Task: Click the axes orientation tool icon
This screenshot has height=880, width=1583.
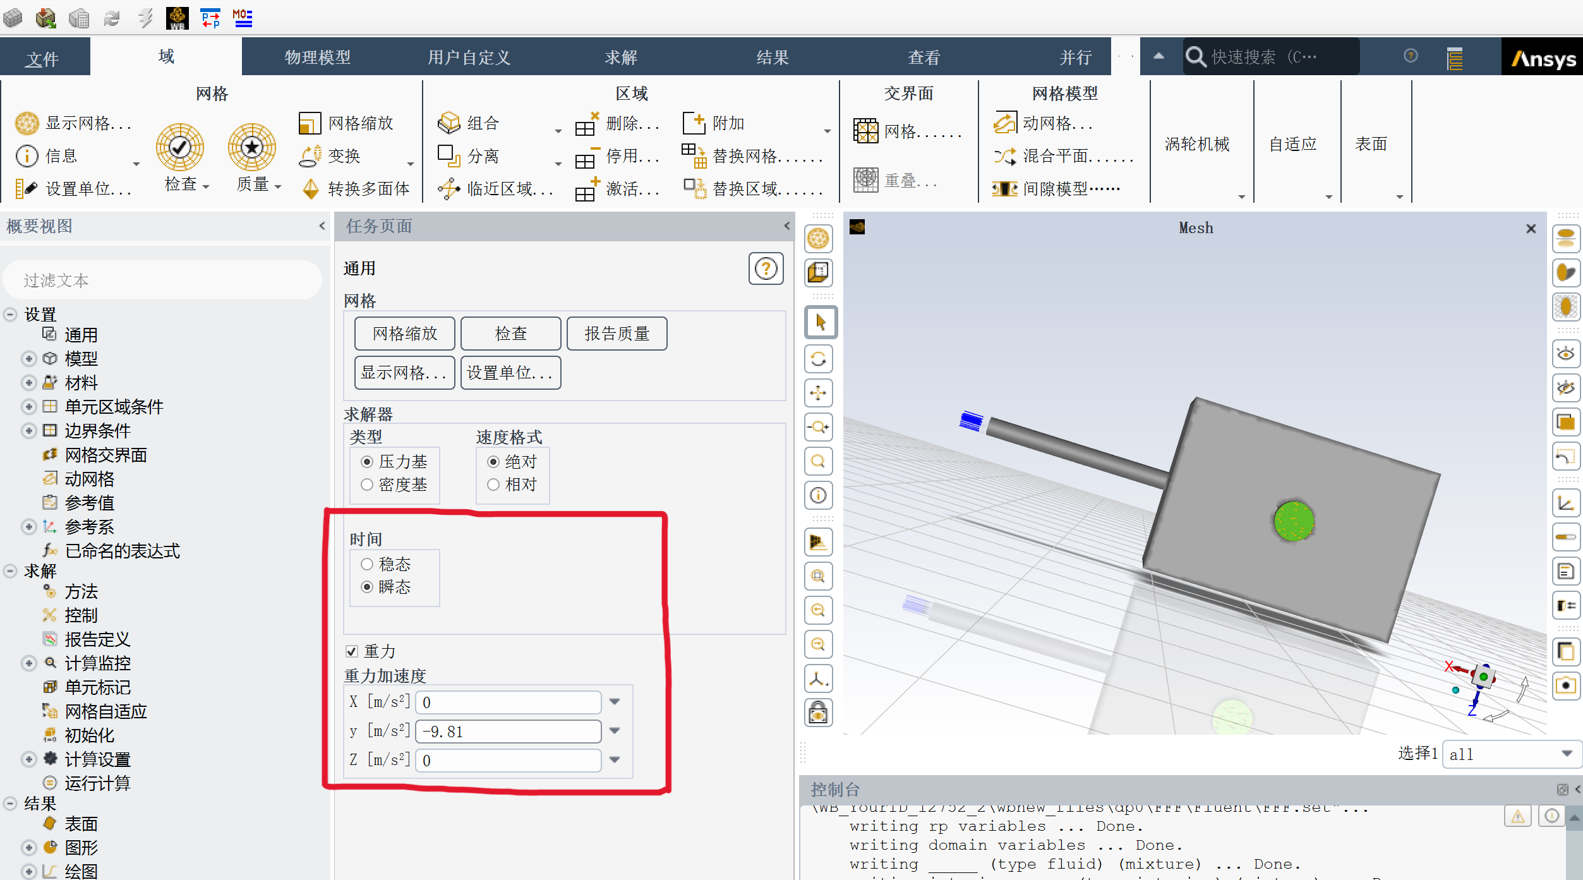Action: pos(818,678)
